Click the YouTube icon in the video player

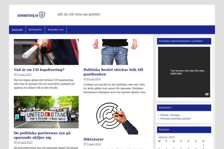(x=207, y=94)
